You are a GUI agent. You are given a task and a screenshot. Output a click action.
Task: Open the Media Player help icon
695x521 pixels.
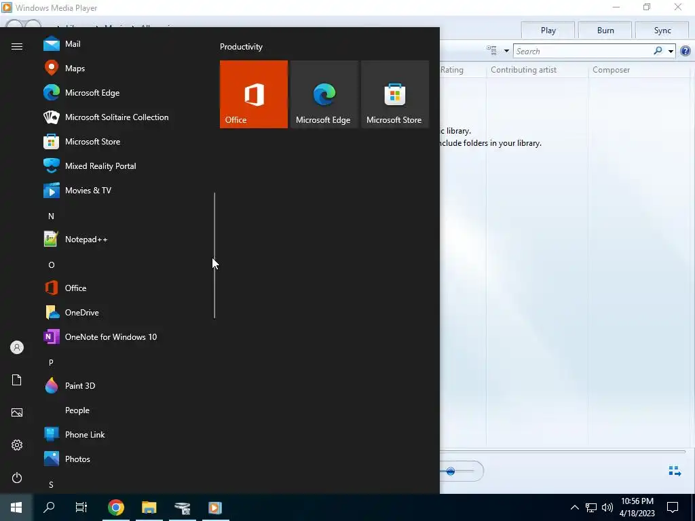[685, 52]
